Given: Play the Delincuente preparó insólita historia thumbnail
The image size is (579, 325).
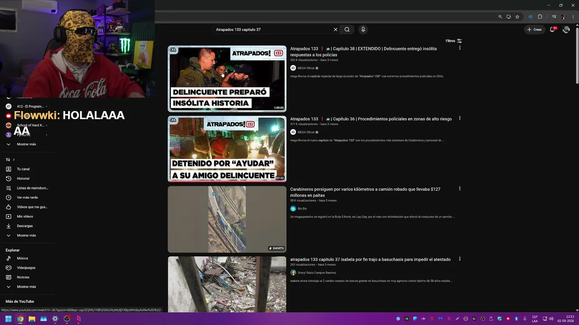Looking at the screenshot, I should [x=227, y=79].
